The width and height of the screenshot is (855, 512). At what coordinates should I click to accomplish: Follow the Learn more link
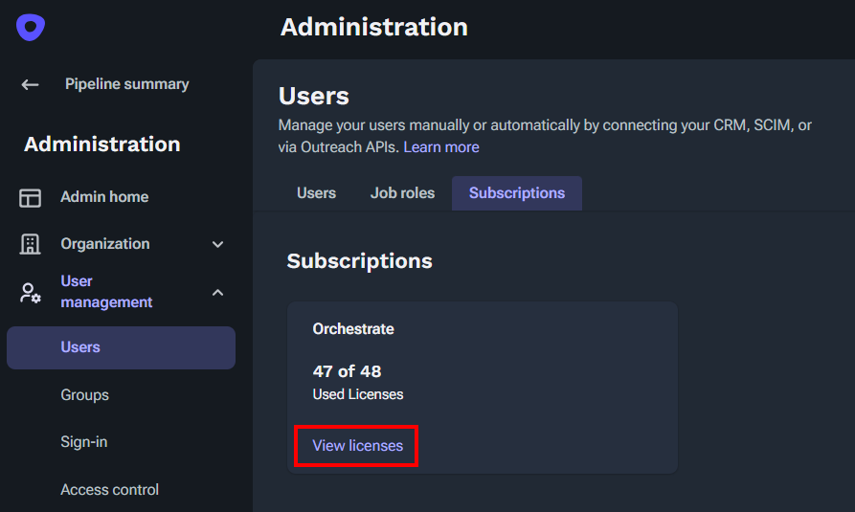441,147
